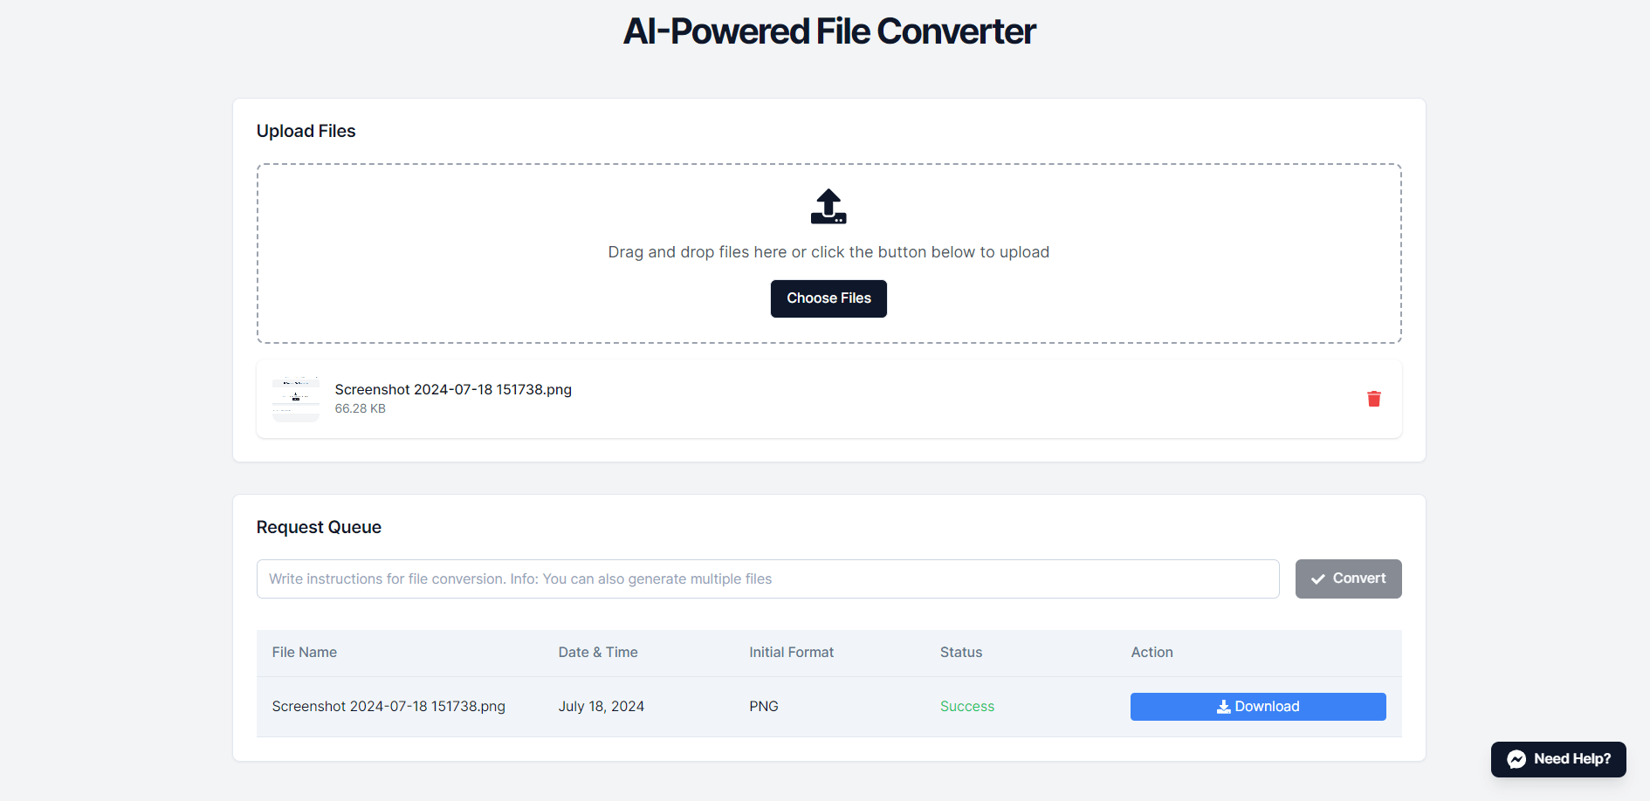Select the PNG format cell in queue
This screenshot has height=801, width=1650.
pos(764,707)
